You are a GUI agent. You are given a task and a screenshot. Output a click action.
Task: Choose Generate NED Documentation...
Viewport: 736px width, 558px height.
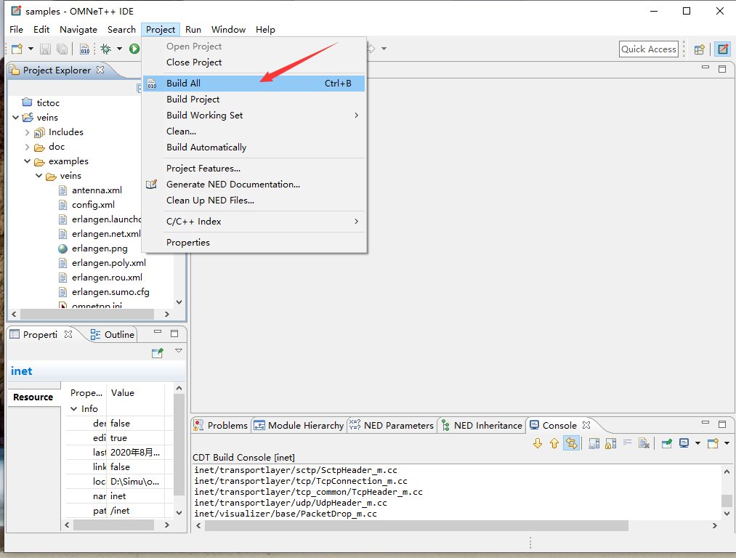[254, 184]
